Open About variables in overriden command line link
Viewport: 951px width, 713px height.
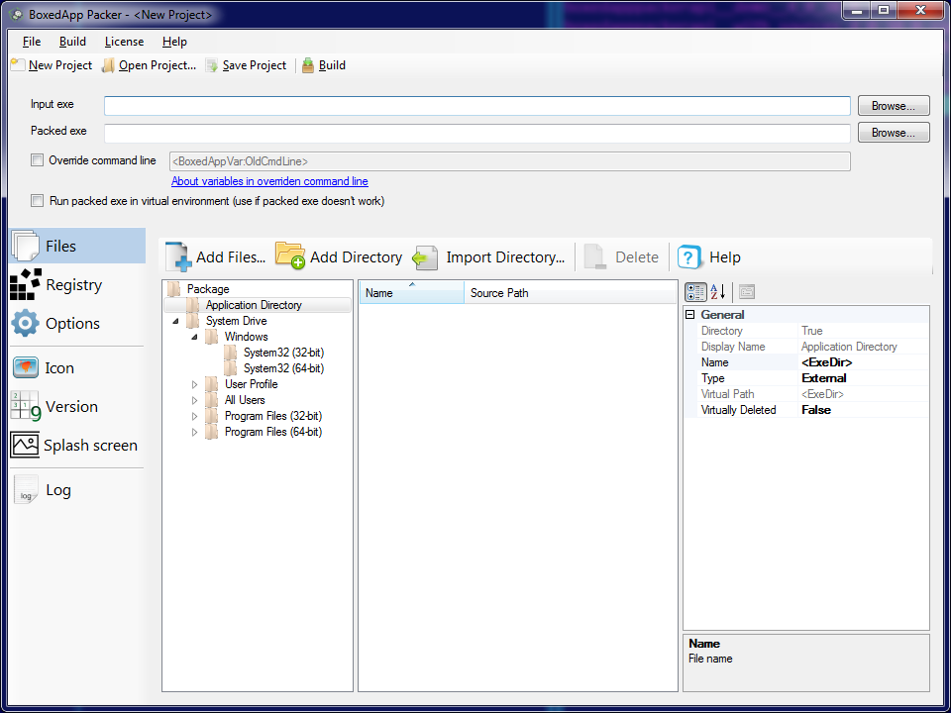[269, 182]
